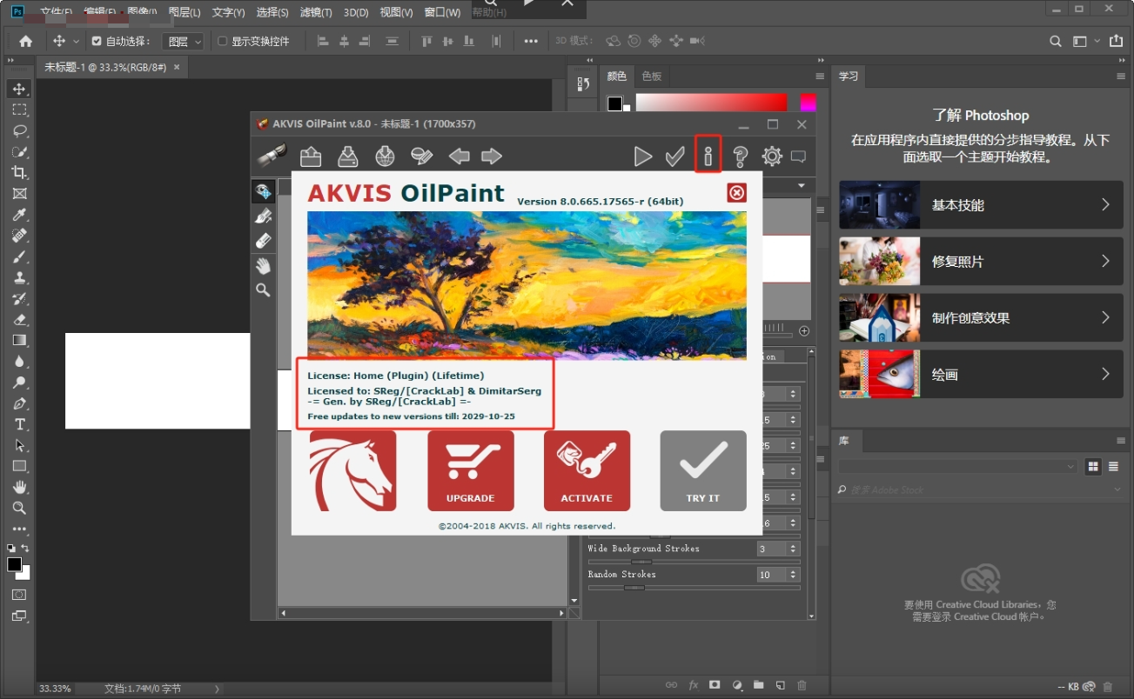Click the Wide Background Strokes value field

[x=771, y=549]
